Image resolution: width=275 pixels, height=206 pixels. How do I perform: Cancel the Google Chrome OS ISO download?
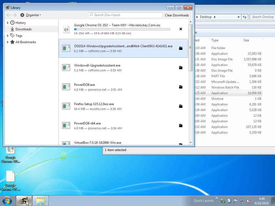(x=181, y=29)
